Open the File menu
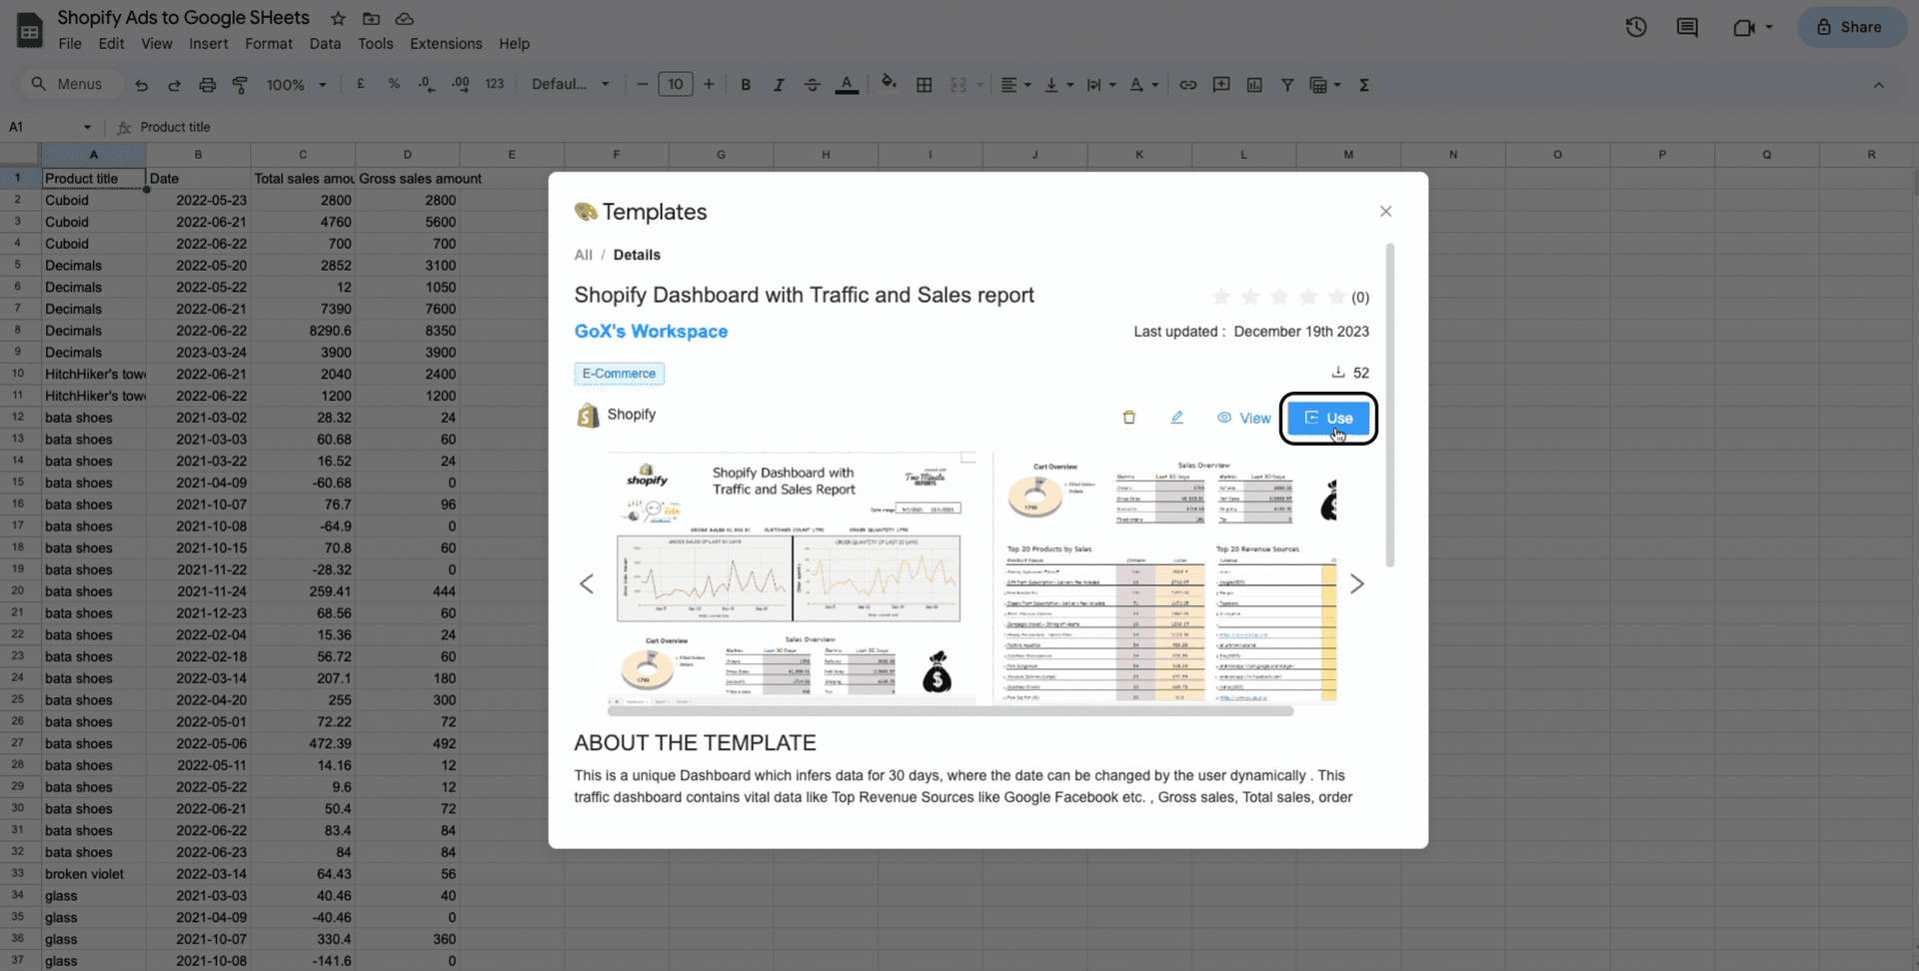The width and height of the screenshot is (1919, 971). pos(70,44)
